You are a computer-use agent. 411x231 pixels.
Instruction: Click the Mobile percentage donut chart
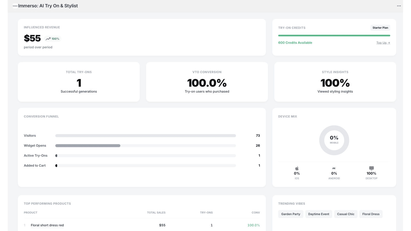coord(334,140)
